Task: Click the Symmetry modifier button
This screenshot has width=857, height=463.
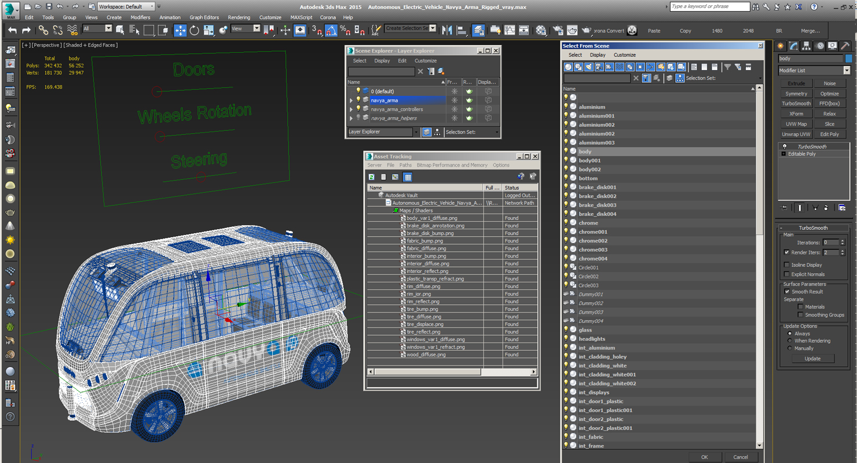Action: [x=796, y=94]
